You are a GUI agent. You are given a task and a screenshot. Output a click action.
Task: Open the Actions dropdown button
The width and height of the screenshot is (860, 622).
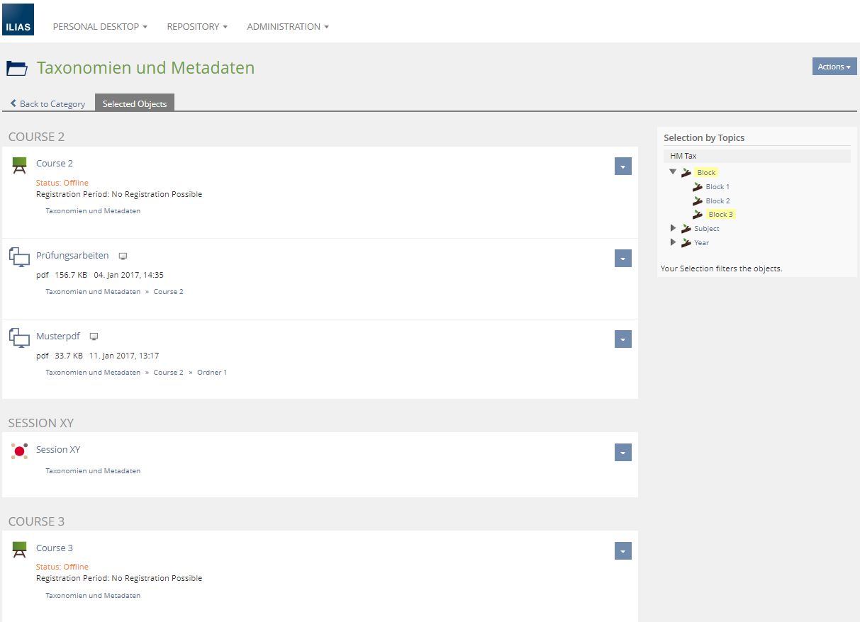(834, 67)
